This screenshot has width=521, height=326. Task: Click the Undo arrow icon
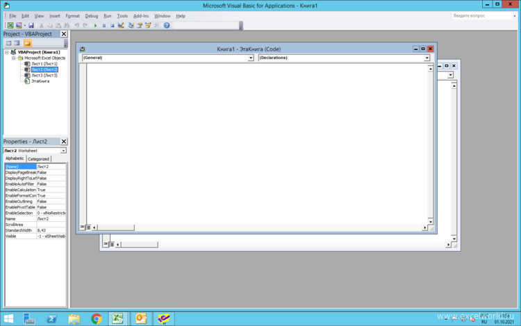76,25
